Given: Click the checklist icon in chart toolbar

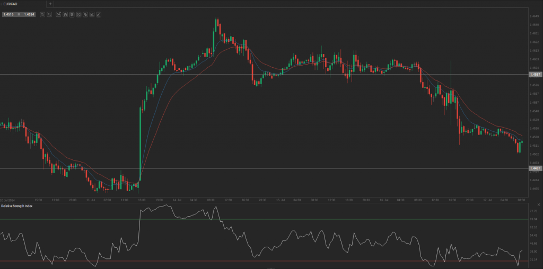Looking at the screenshot, I should point(78,14).
